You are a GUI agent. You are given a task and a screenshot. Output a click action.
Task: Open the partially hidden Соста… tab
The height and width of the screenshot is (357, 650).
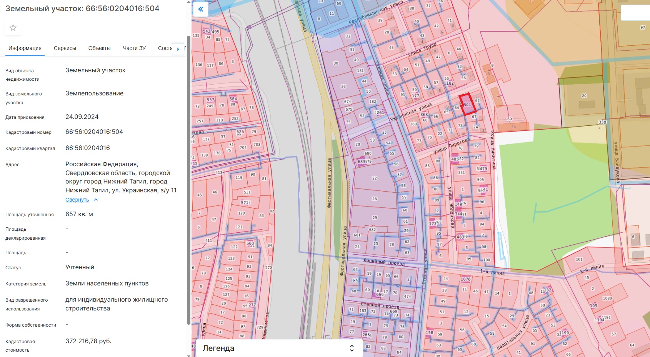coord(165,48)
